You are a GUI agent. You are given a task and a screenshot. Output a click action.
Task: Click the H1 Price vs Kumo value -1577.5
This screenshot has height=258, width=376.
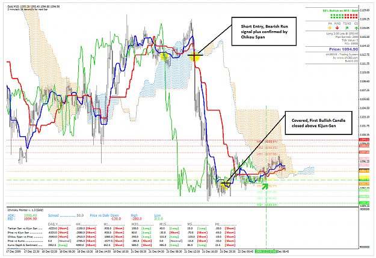point(108,241)
